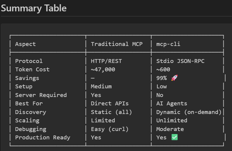Select the Aspect column header
The width and height of the screenshot is (232, 151).
(25, 44)
